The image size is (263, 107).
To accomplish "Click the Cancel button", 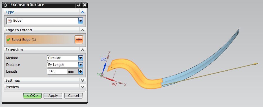I will tap(74, 96).
